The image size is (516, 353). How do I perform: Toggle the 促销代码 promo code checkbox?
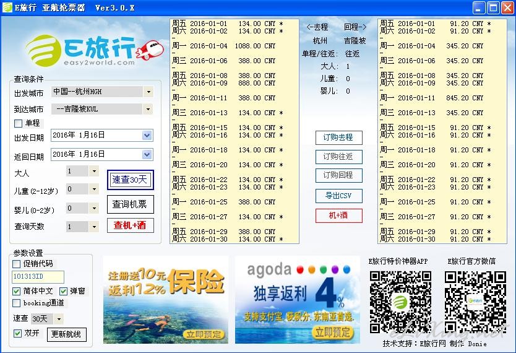point(17,264)
